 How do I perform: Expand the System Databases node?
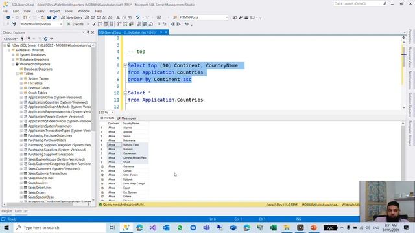point(13,54)
